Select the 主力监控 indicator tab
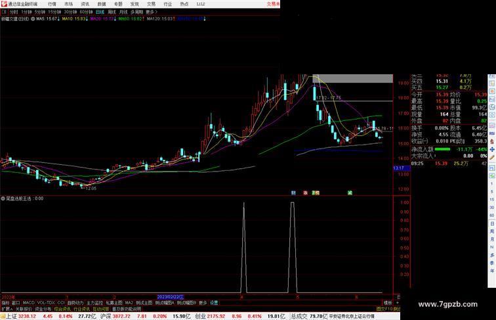Viewport: 496px width, 320px height. (94, 303)
